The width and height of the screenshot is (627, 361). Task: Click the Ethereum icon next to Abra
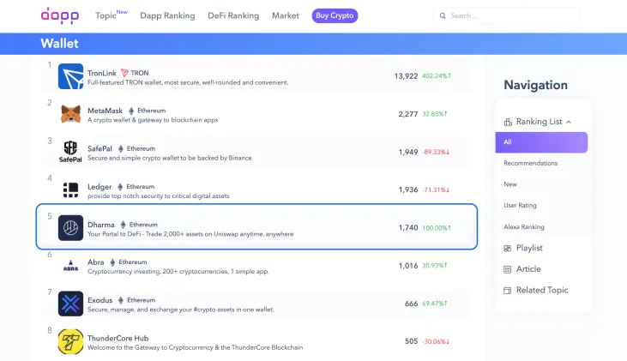coord(112,262)
